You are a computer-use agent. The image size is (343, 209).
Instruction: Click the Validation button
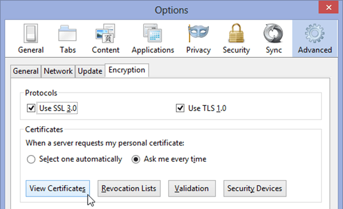pyautogui.click(x=192, y=189)
